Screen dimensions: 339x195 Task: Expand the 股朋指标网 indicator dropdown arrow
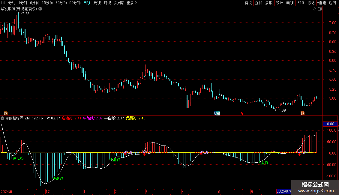[x=2, y=118]
